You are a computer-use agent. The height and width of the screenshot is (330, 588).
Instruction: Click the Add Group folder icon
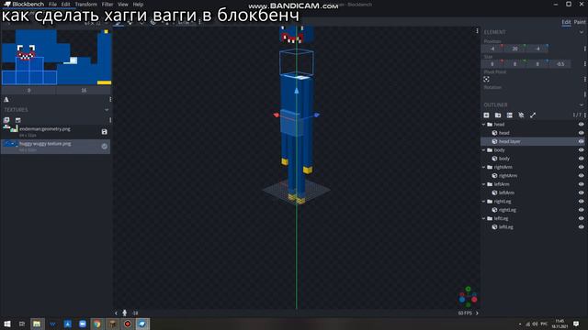pos(498,115)
